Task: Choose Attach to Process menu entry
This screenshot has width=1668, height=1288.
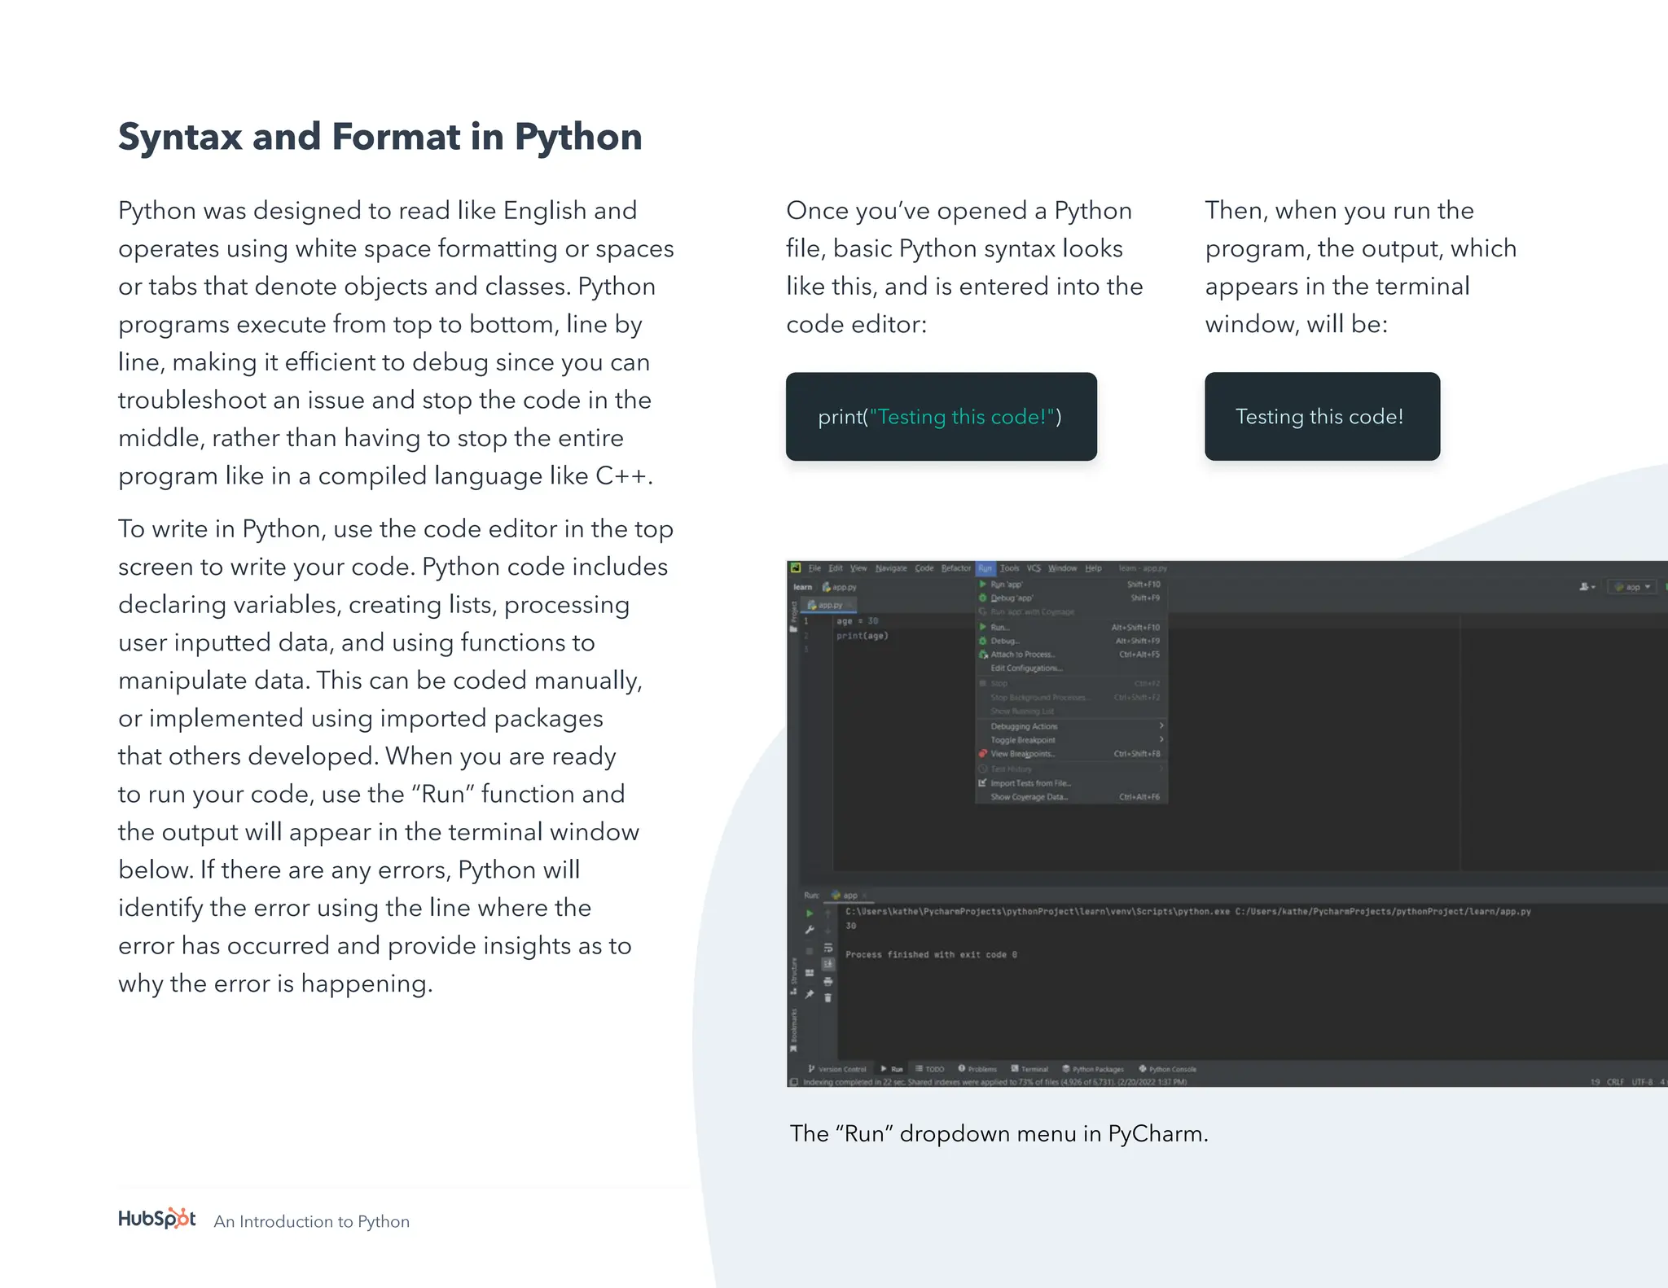Action: [x=1072, y=655]
